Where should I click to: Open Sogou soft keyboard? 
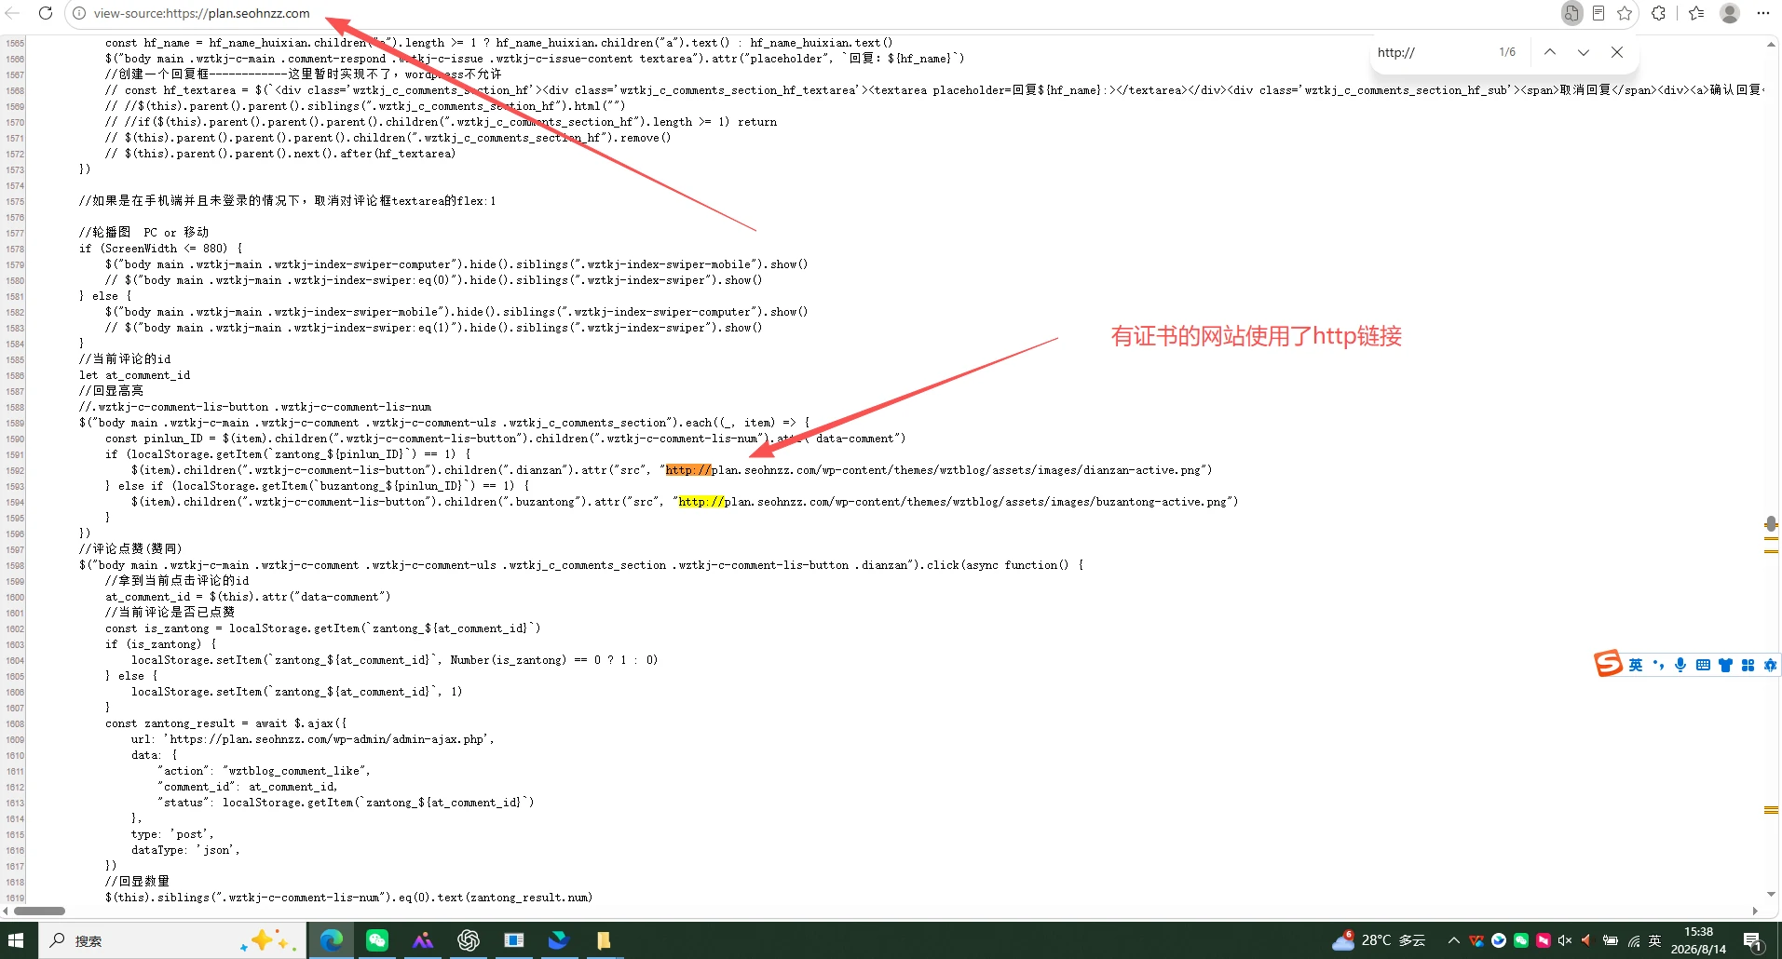[x=1703, y=665]
